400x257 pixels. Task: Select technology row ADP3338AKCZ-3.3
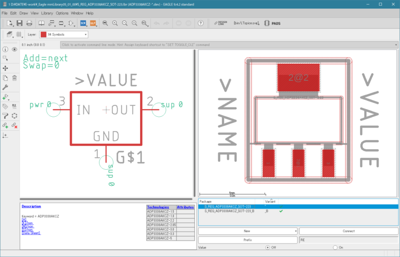pyautogui.click(x=170, y=234)
